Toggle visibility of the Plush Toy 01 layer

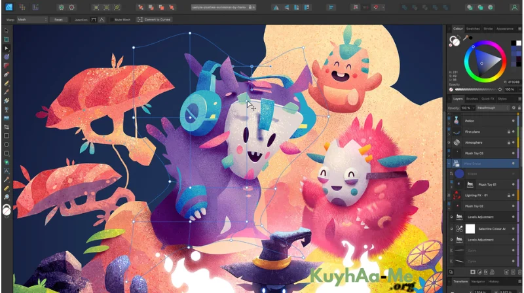point(514,184)
